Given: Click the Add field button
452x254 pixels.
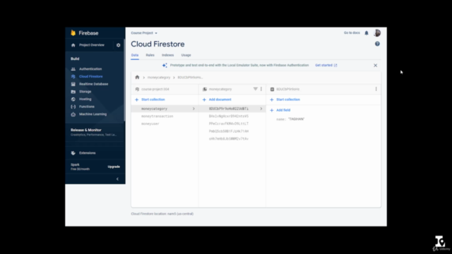Looking at the screenshot, I should pos(283,110).
